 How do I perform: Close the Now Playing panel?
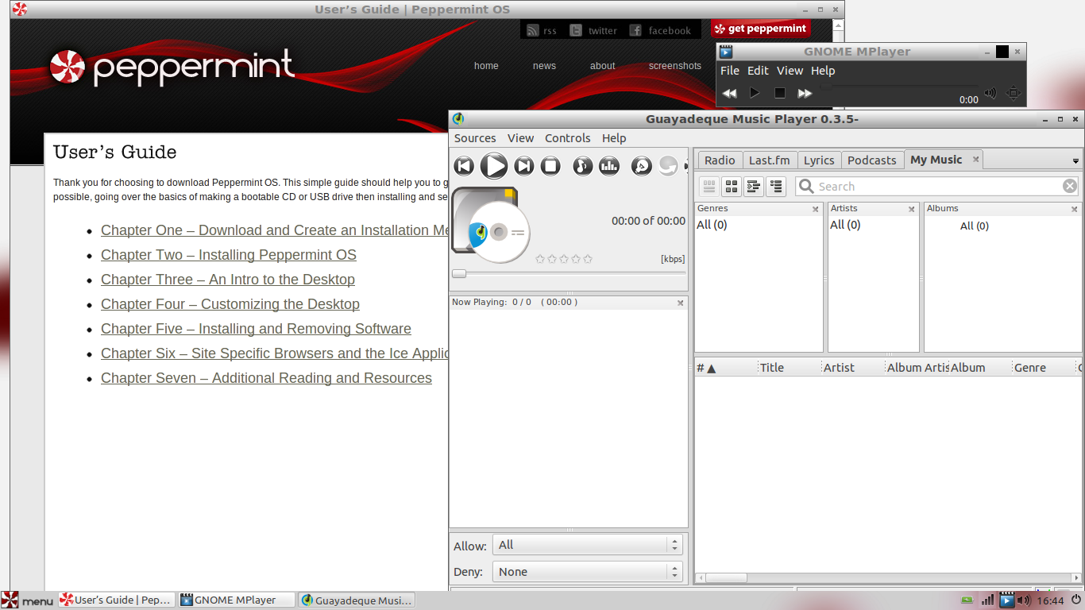680,303
